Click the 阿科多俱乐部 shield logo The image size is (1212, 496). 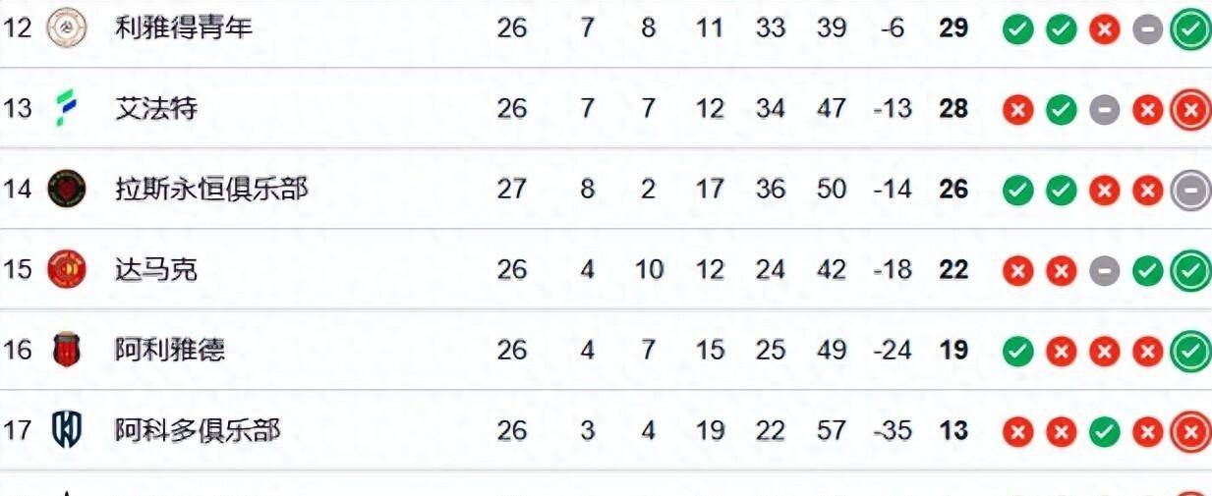[x=67, y=429]
